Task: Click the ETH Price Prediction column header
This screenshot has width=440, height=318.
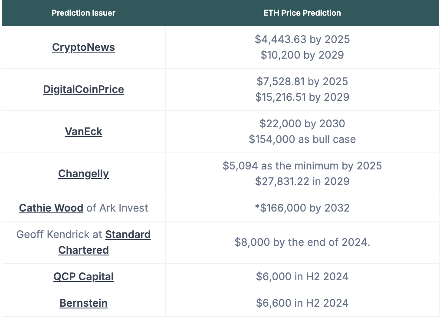Action: click(x=302, y=13)
